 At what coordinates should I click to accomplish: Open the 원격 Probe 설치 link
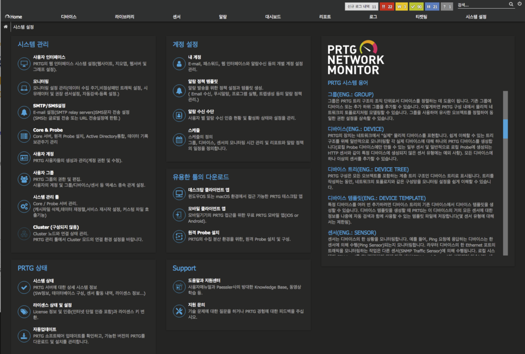(203, 233)
